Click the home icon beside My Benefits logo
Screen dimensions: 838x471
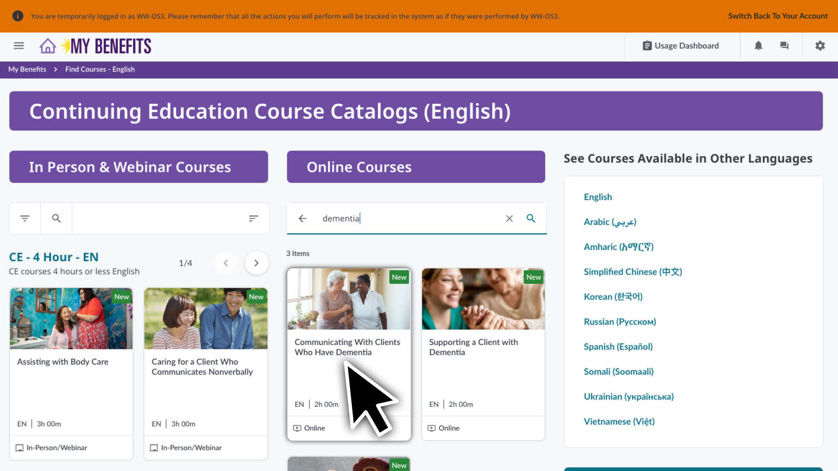[x=47, y=45]
